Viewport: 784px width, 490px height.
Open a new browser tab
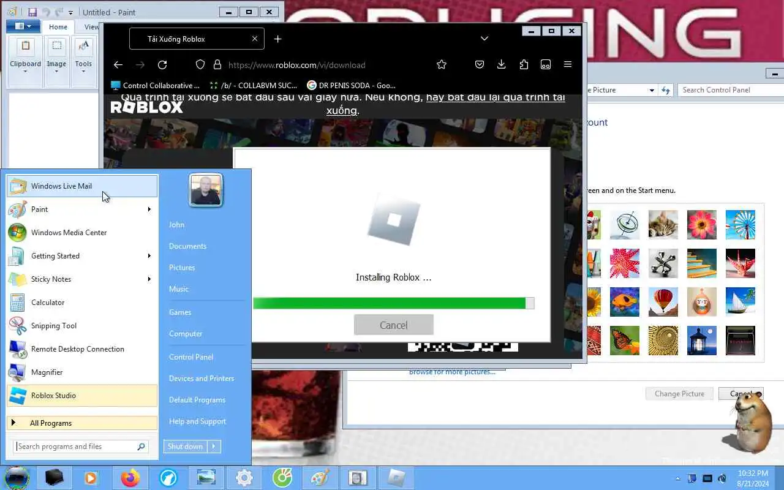tap(277, 39)
